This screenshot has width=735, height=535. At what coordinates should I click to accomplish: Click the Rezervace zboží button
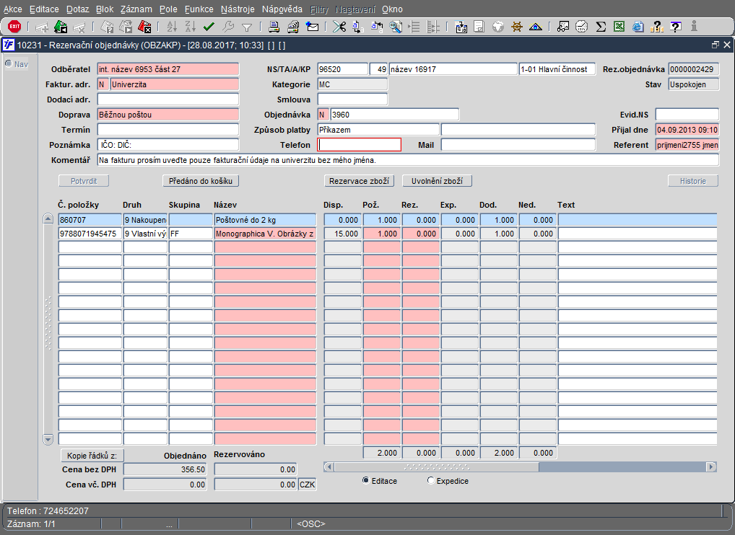click(x=359, y=181)
